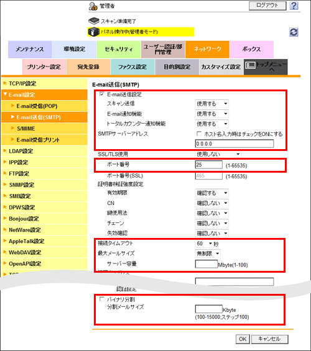Click the SMTP server address field
This screenshot has width=311, height=351.
pos(234,144)
